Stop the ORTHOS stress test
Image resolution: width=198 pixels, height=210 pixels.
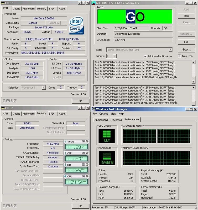tap(186, 16)
